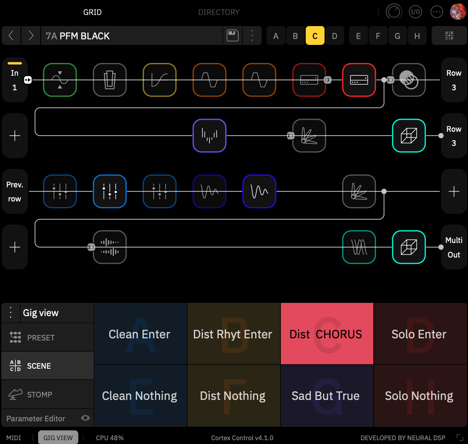Viewport: 468px width, 444px height.
Task: Select the dim indigo modulation wave block
Action: tap(209, 192)
